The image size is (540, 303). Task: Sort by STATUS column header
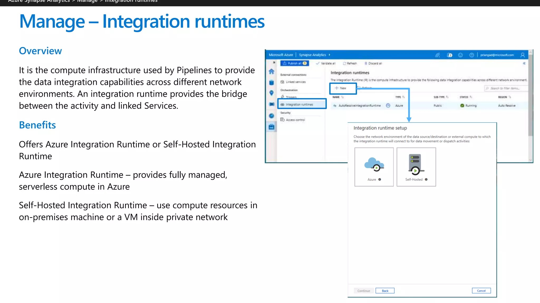[x=466, y=97]
